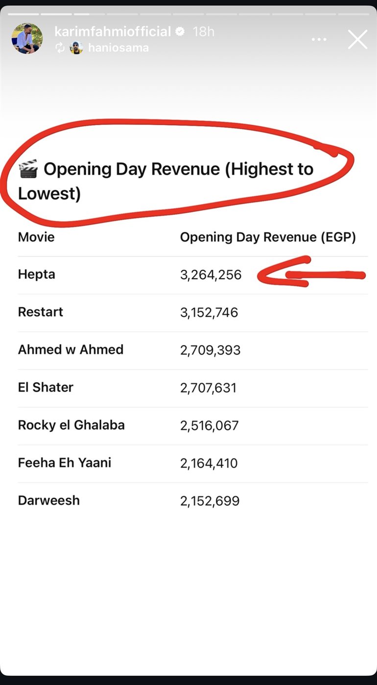
Task: Click the Opening Day Revenue (EGP) column header
Action: tap(268, 237)
